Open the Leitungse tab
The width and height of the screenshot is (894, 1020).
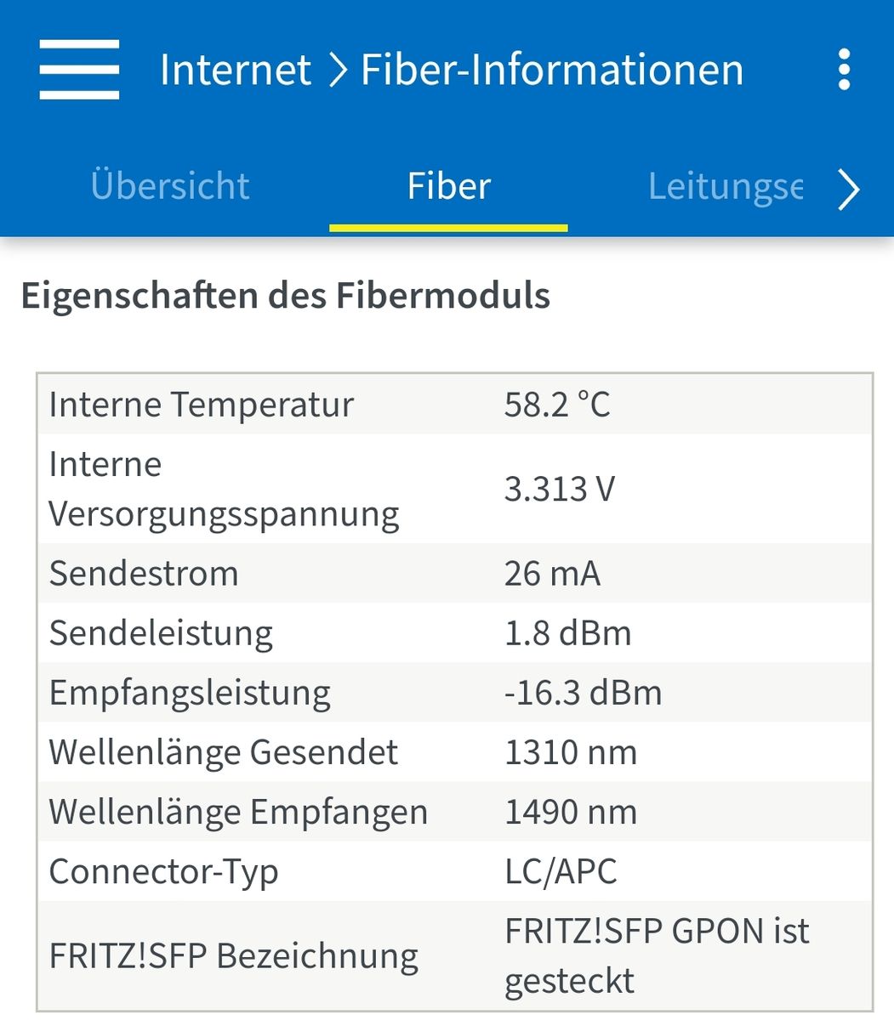pyautogui.click(x=725, y=186)
